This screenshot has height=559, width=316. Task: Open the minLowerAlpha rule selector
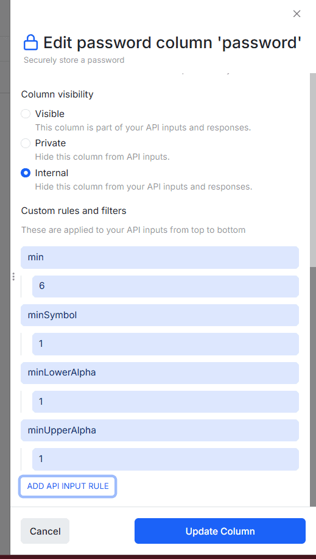[160, 373]
